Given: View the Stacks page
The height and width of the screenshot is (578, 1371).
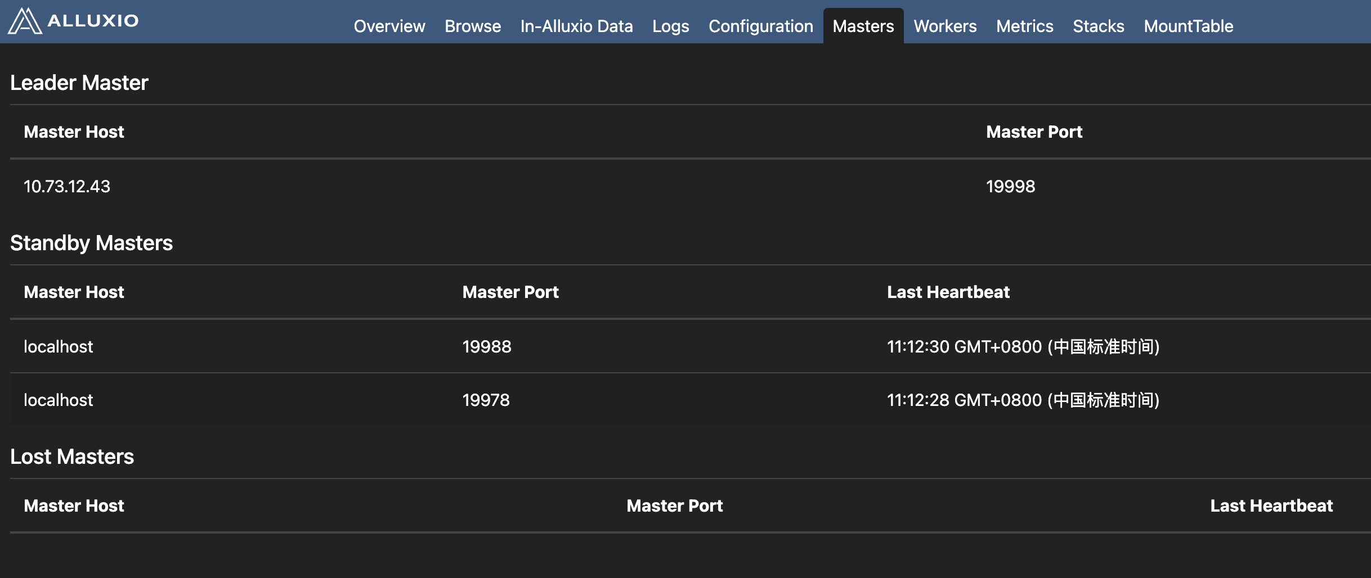Looking at the screenshot, I should [x=1097, y=26].
